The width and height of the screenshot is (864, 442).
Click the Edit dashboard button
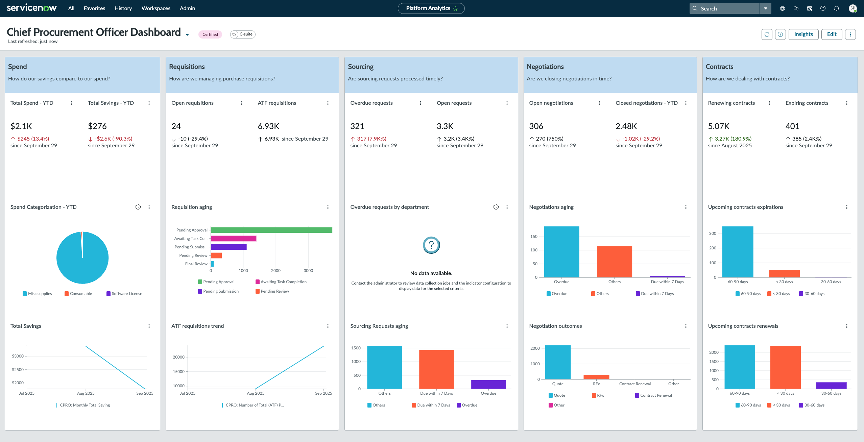[832, 34]
